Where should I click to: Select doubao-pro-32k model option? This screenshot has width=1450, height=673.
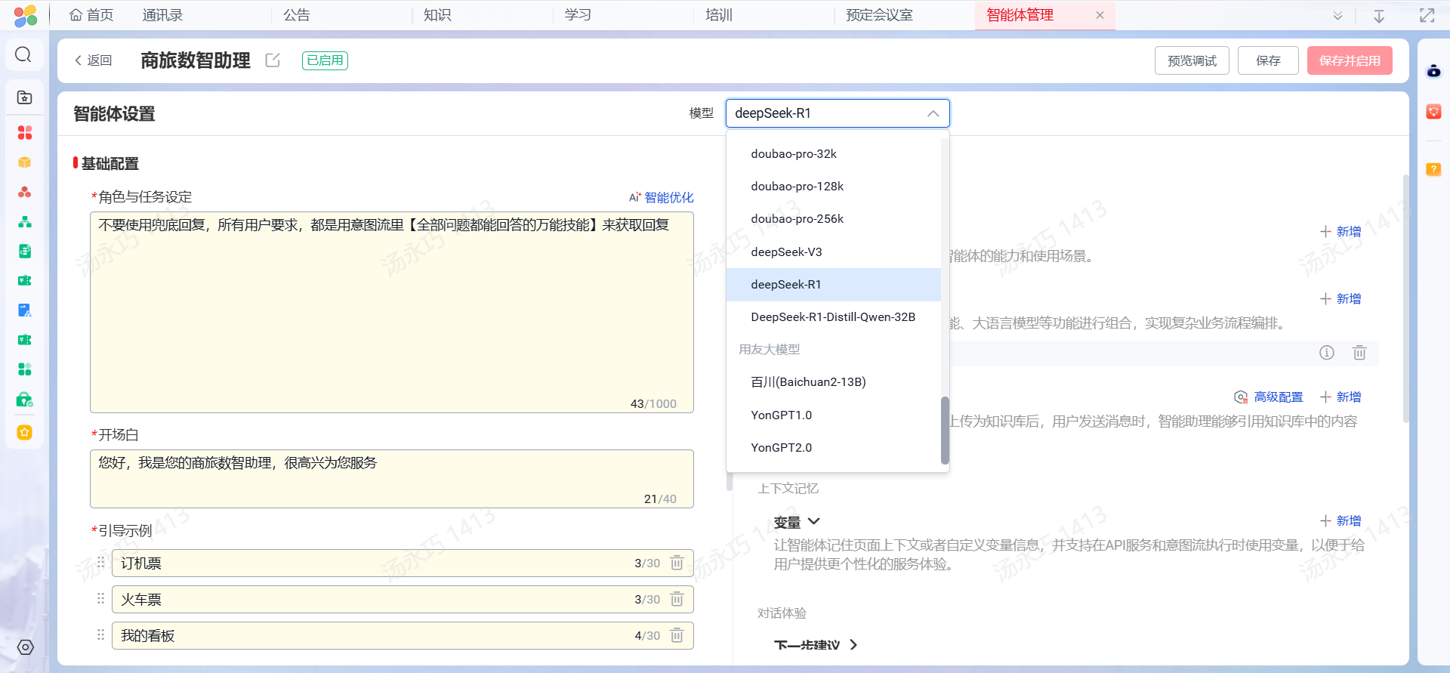(x=834, y=153)
